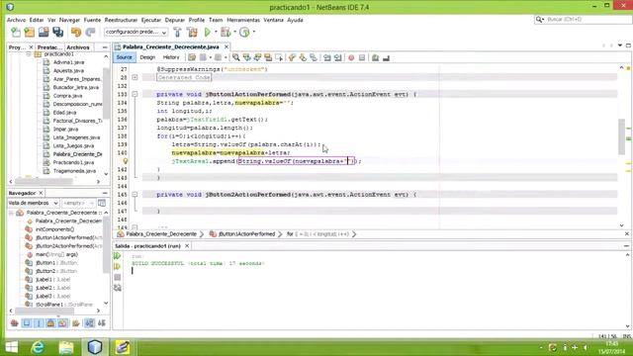Screen dimensions: 633x356
Task: Re-run the program from Output window
Action: click(117, 256)
